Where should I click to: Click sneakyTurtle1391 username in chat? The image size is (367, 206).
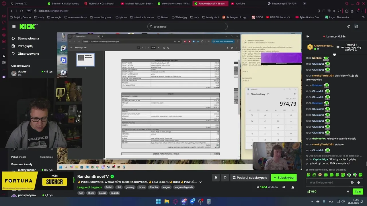[323, 76]
